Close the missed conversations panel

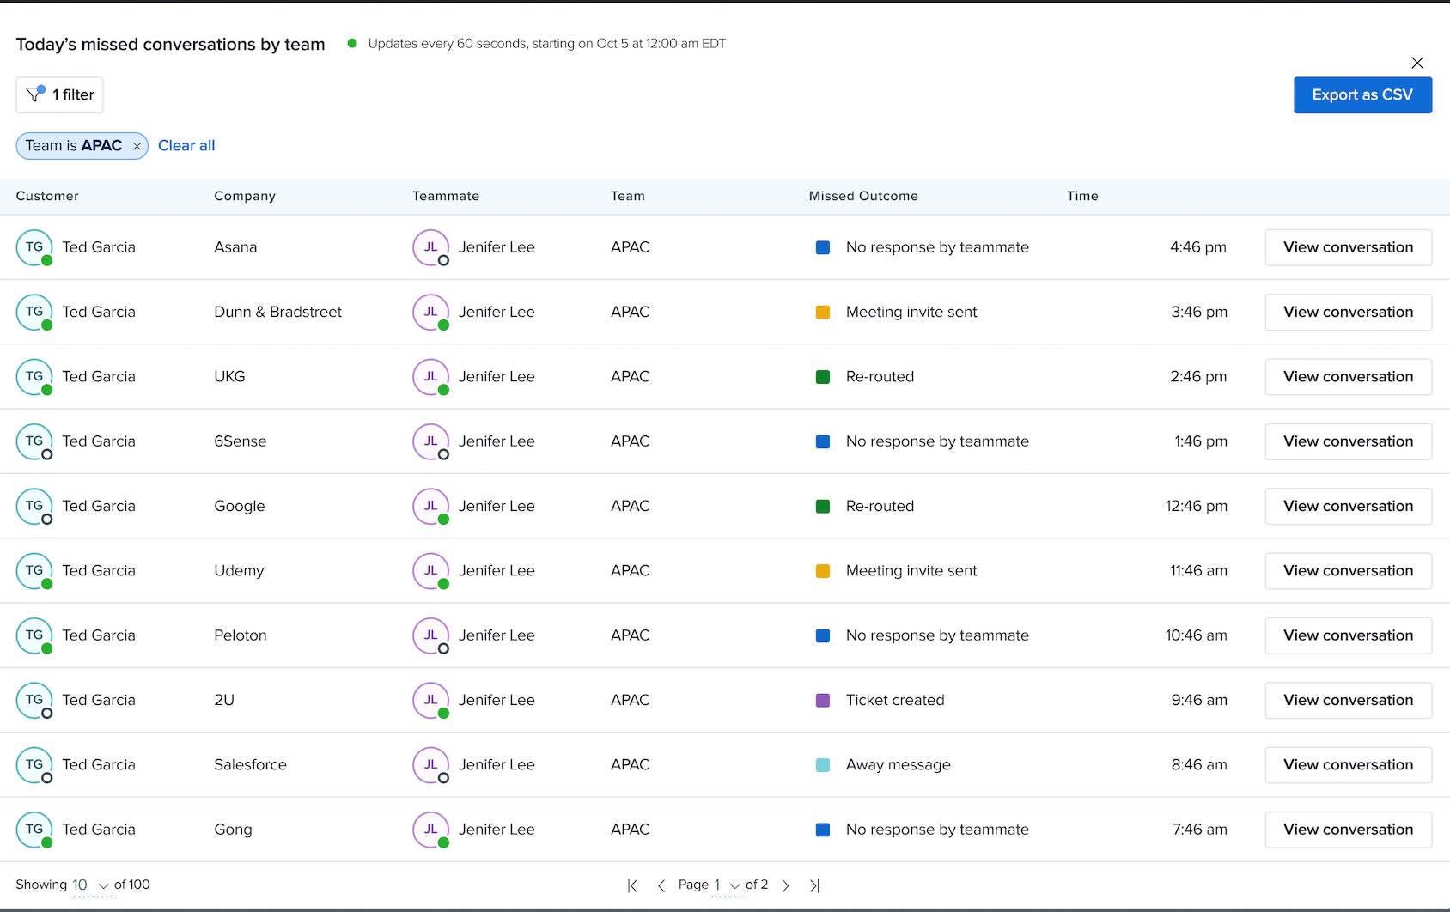(x=1417, y=63)
